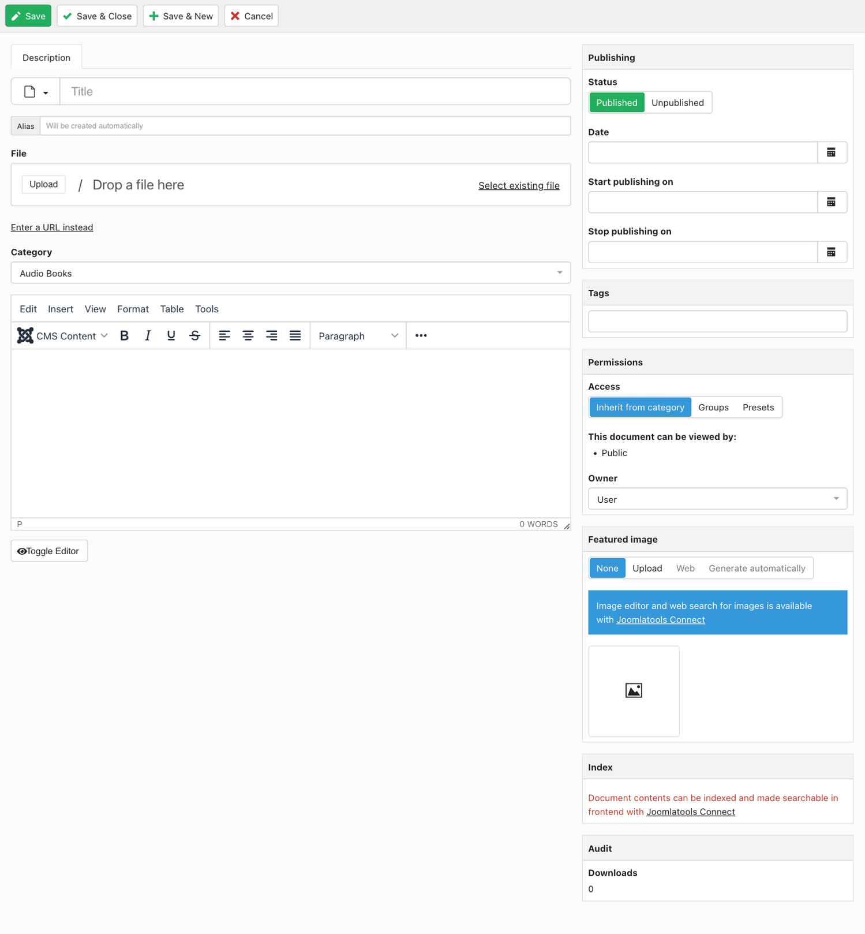
Task: Open the Format editor menu
Action: click(x=133, y=309)
